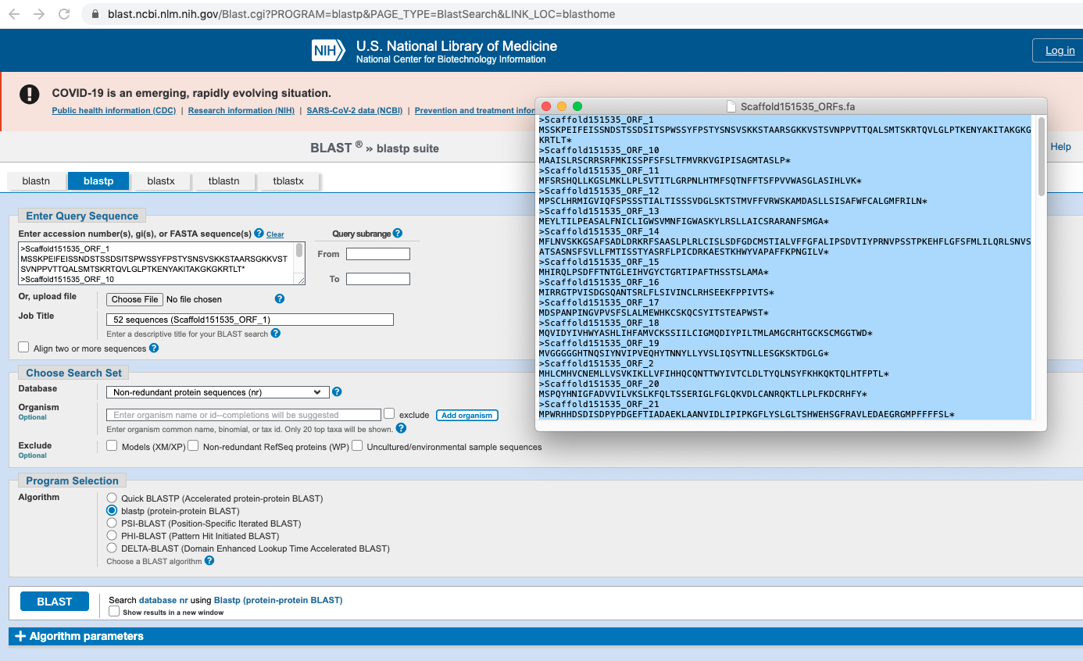This screenshot has height=661, width=1083.
Task: Click the Choose File button
Action: [135, 299]
